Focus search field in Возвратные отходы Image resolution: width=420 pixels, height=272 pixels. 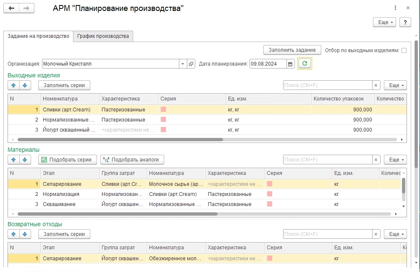click(x=328, y=234)
